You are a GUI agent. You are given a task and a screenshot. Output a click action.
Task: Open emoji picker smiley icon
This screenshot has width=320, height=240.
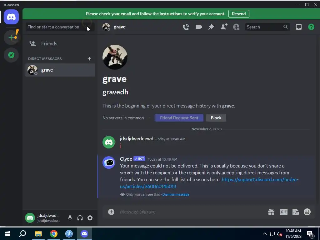(307, 212)
